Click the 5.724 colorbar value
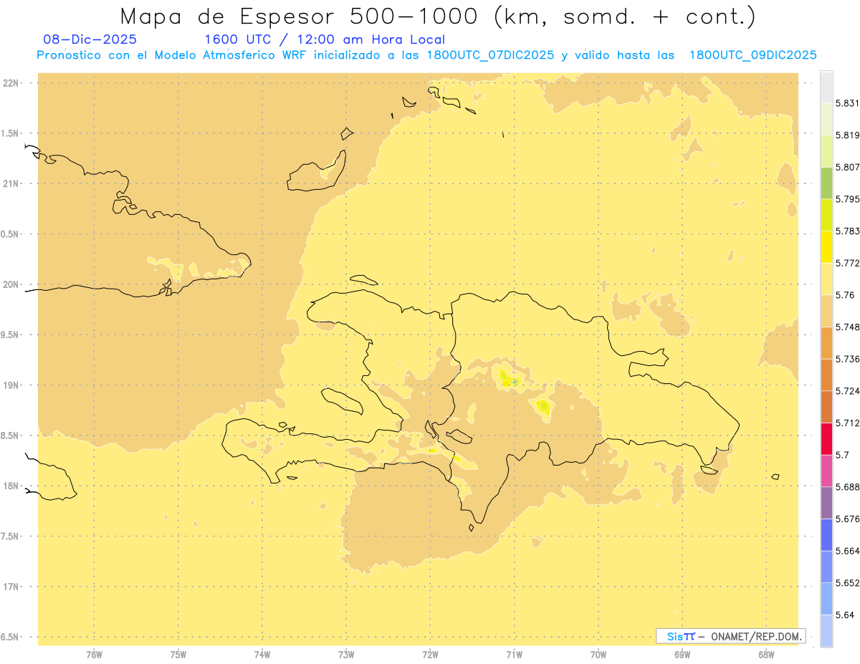Viewport: 860px width, 664px height. tap(847, 391)
